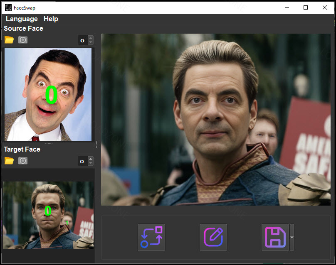Click the swap faces button
Screen dimensions: 336x265
point(151,237)
